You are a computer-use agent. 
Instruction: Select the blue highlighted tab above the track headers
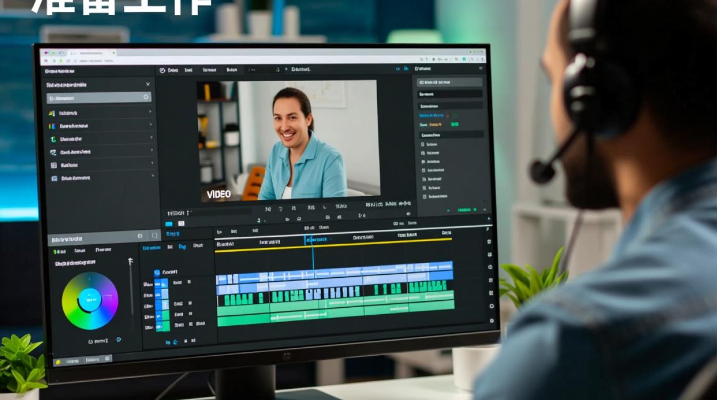coord(151,247)
